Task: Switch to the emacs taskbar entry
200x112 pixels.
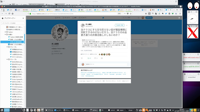Action: tap(76, 110)
